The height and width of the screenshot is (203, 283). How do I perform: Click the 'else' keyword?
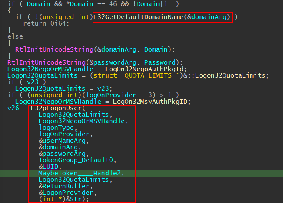15,36
